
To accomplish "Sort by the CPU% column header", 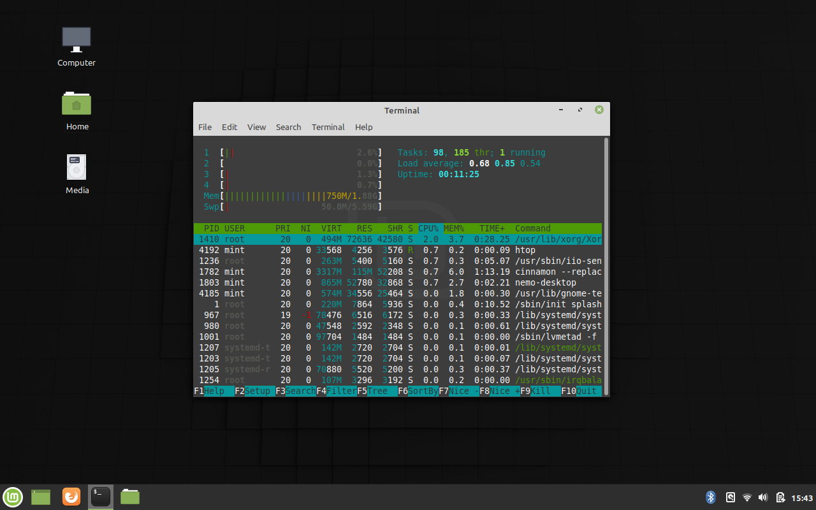I will pyautogui.click(x=428, y=228).
